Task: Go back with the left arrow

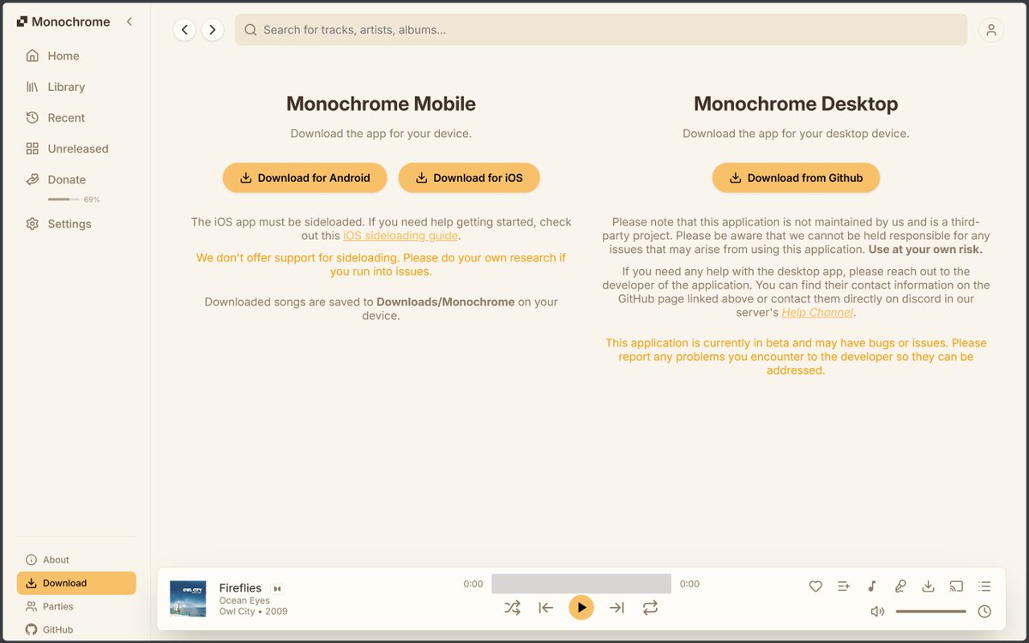Action: (x=184, y=30)
